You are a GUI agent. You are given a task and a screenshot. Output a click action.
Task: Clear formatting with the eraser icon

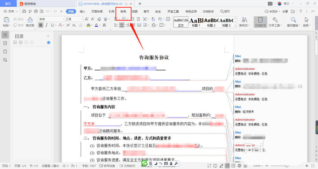point(99,19)
